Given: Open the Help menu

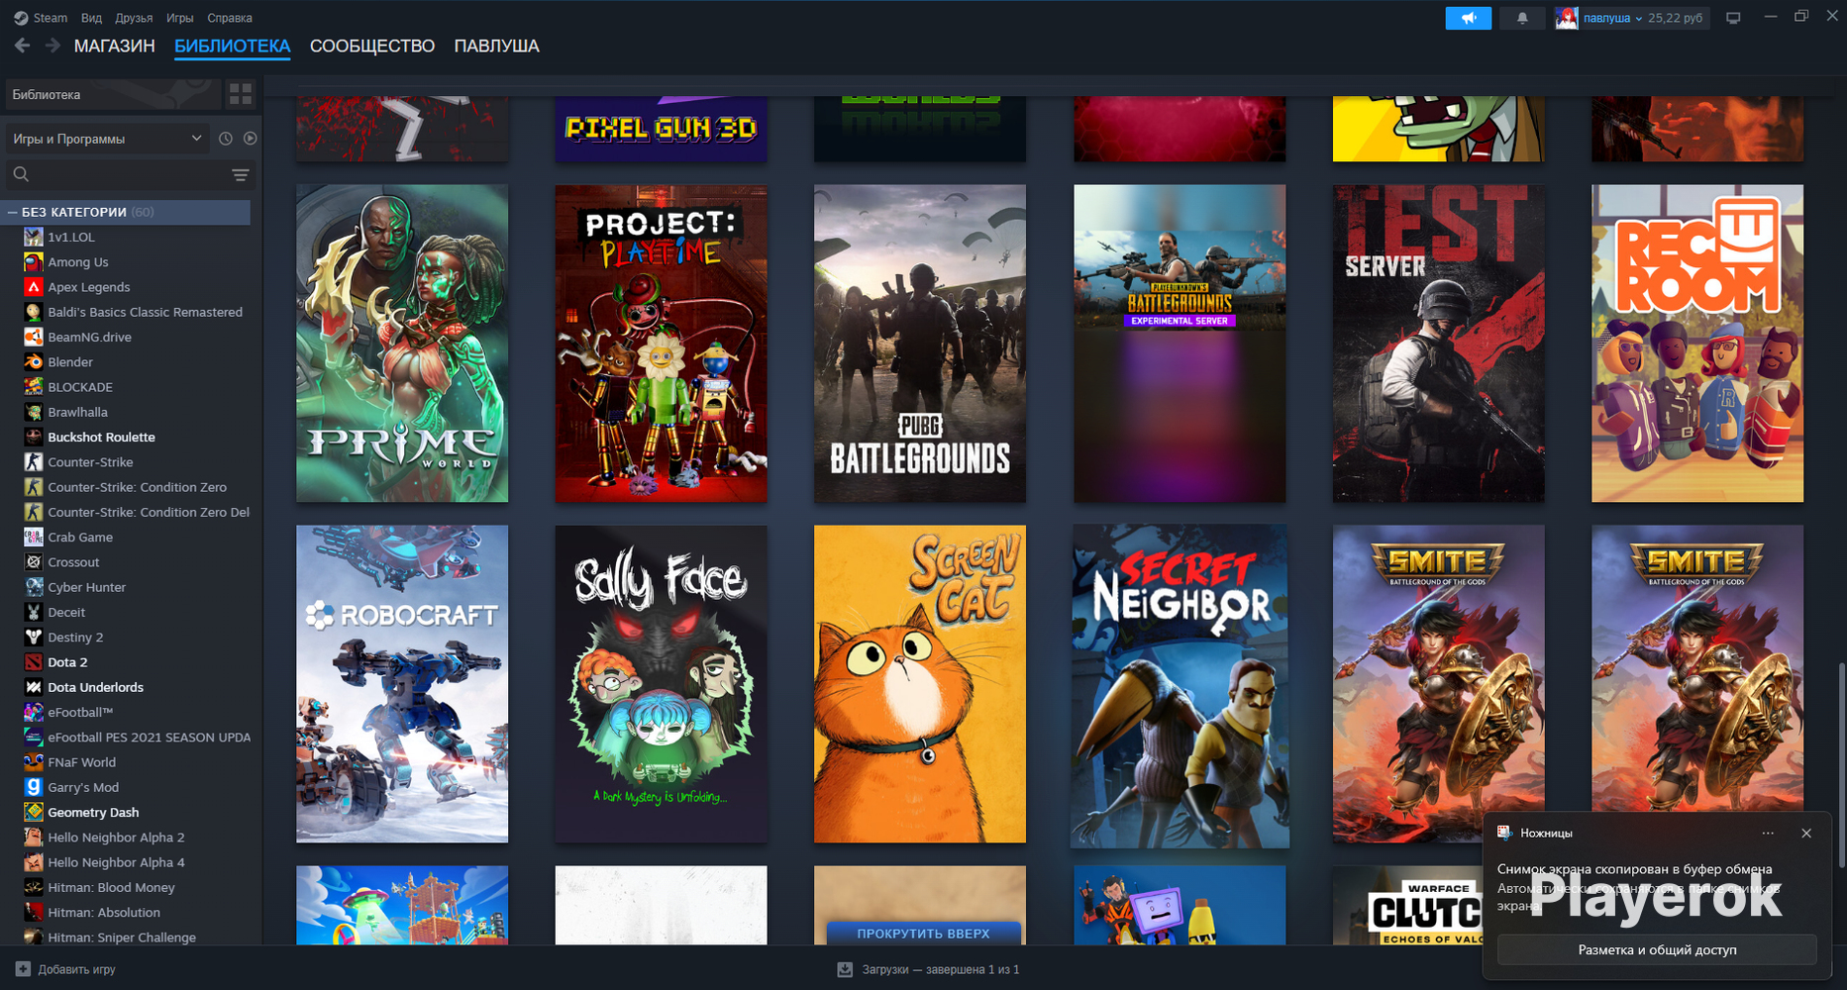Looking at the screenshot, I should (230, 18).
